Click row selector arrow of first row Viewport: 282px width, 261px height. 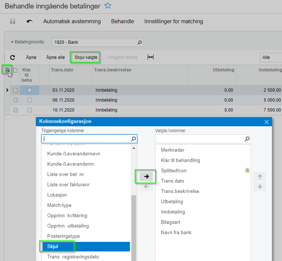(7, 90)
